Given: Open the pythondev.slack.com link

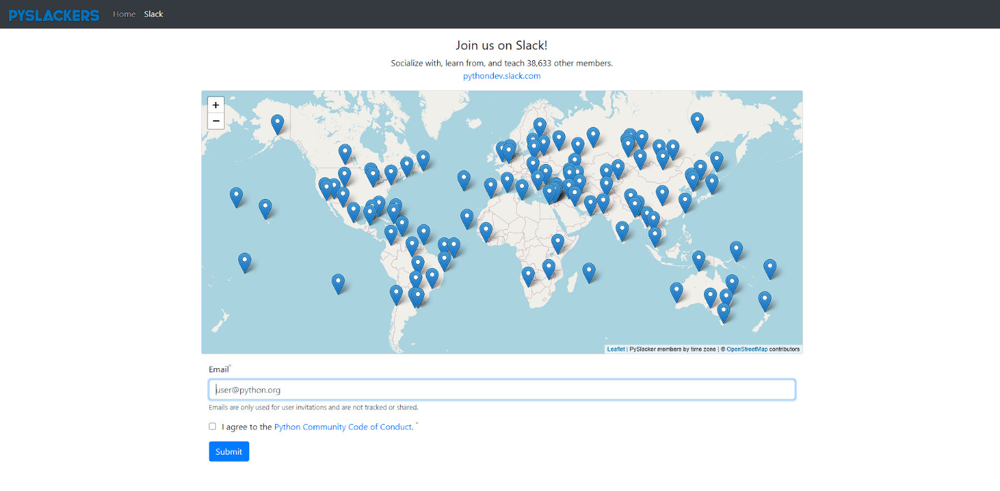Looking at the screenshot, I should pos(501,75).
